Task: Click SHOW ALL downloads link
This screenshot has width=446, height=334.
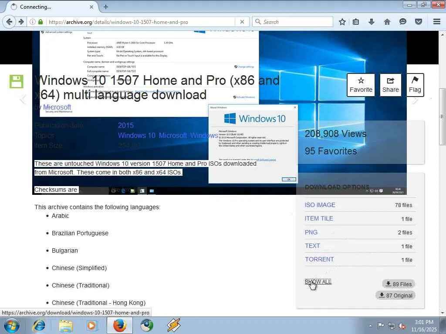Action: [318, 282]
